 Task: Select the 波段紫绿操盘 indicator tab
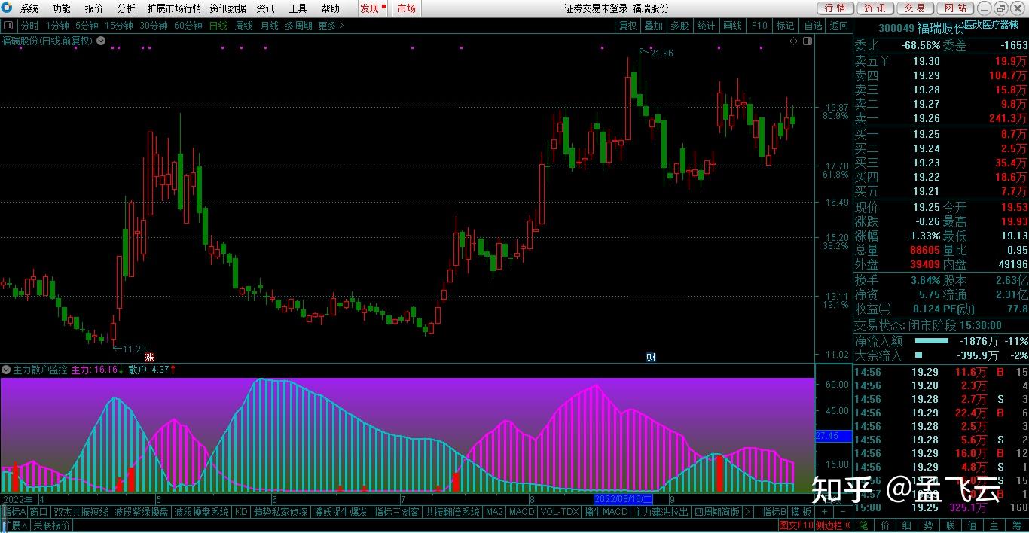[140, 512]
